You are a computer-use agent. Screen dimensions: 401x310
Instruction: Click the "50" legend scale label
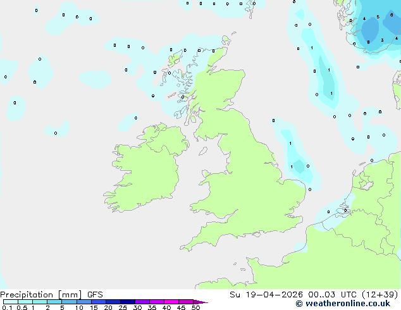(195, 307)
